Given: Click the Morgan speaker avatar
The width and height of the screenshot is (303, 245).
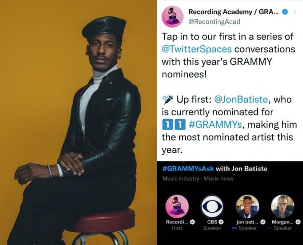Looking at the screenshot, I should click(282, 207).
